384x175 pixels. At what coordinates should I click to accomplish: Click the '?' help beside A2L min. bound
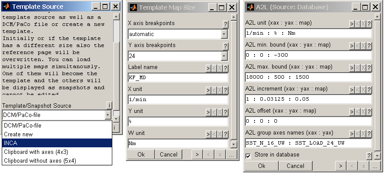[369, 46]
